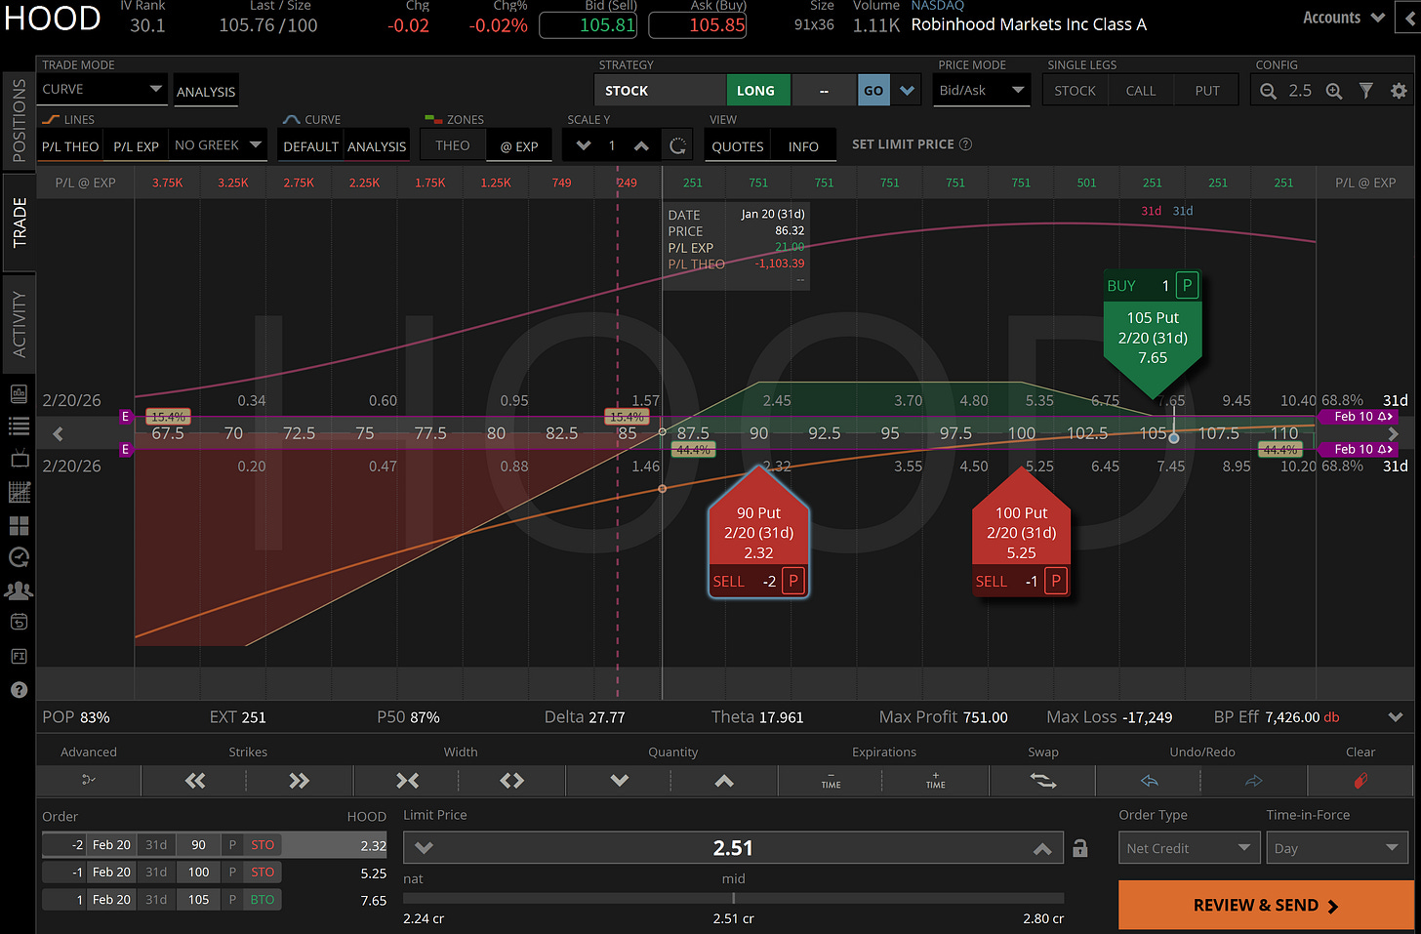Toggle THEO zones
Viewport: 1421px width, 934px height.
click(x=453, y=145)
